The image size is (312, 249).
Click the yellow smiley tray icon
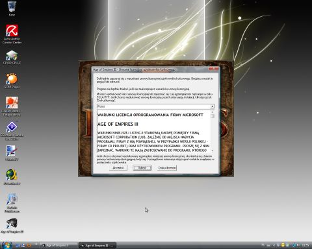point(283,245)
